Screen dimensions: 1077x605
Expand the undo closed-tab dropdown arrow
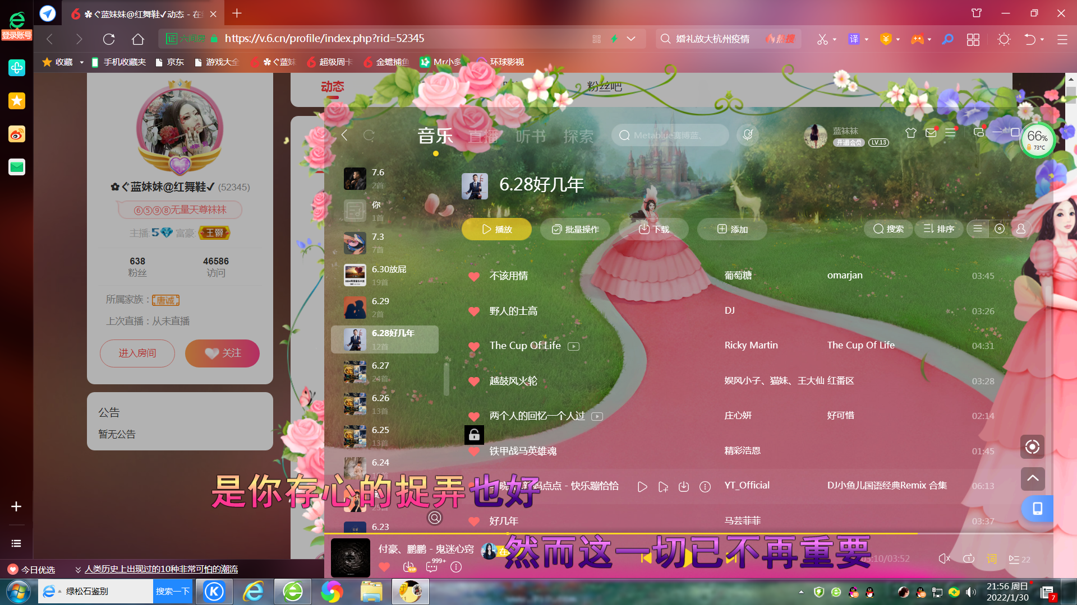[1042, 39]
